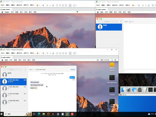Launch Messages app from the macOS dock

[x=134, y=90]
